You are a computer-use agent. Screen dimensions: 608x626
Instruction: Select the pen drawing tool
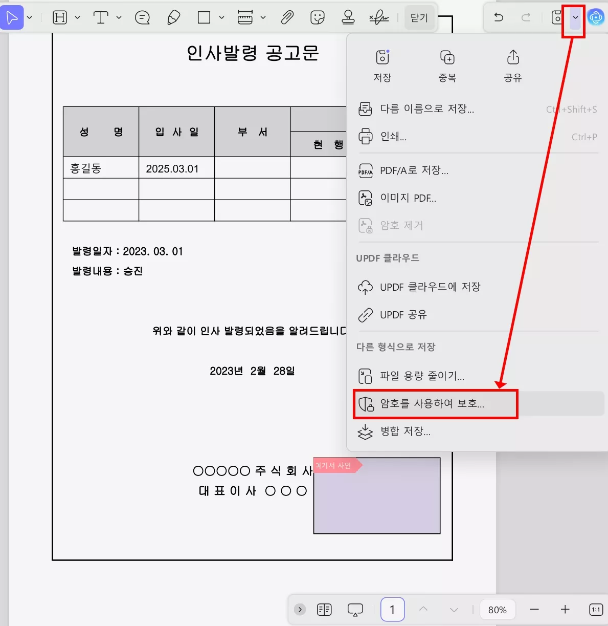tap(173, 17)
